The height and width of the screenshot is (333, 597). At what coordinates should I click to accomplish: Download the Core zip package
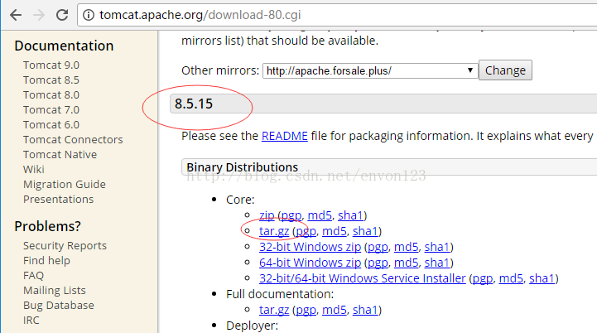coord(267,215)
